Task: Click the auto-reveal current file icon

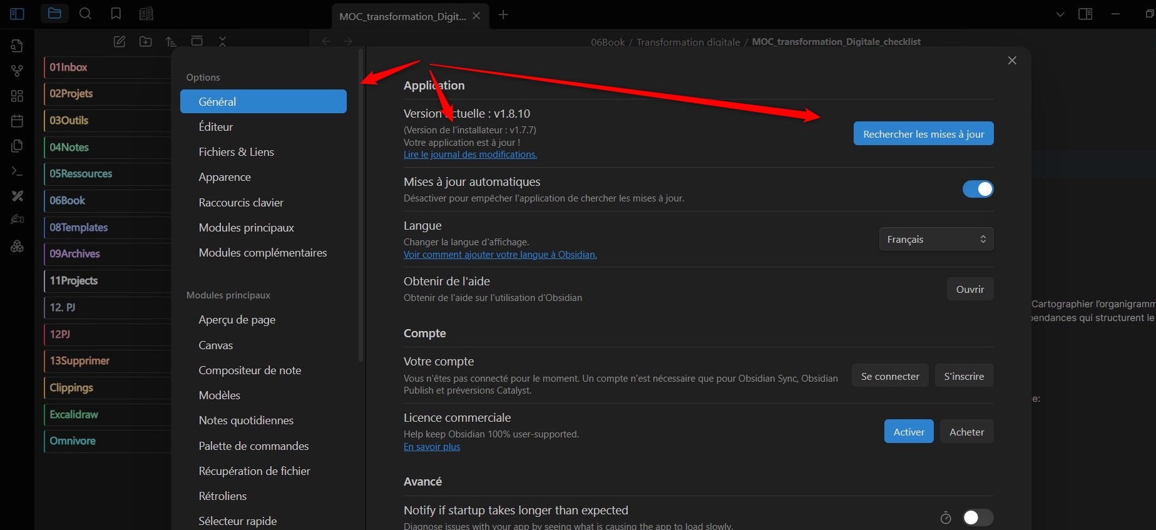Action: [x=197, y=41]
